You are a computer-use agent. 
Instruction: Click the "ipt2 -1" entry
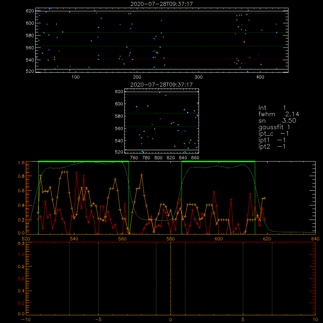click(x=272, y=146)
